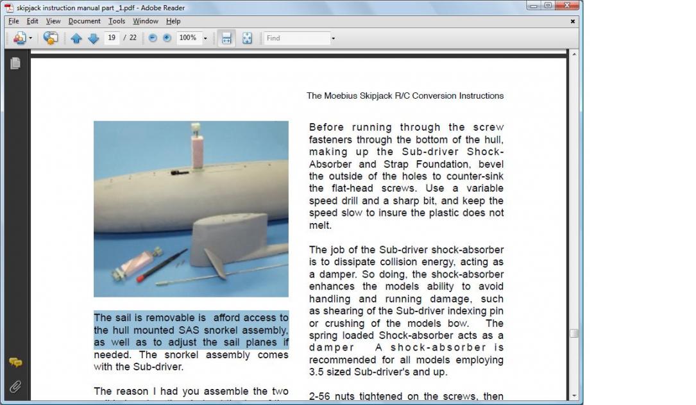Open the Tools menu

[x=117, y=21]
